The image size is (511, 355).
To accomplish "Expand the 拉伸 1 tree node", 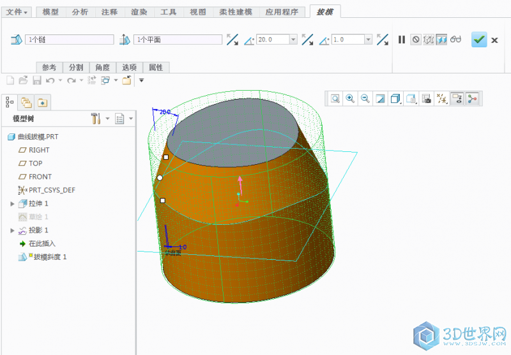I will 13,204.
